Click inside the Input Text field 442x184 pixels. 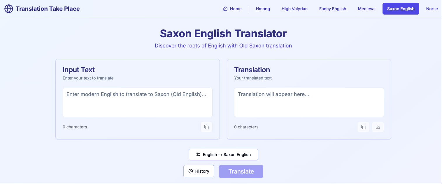[x=137, y=102]
